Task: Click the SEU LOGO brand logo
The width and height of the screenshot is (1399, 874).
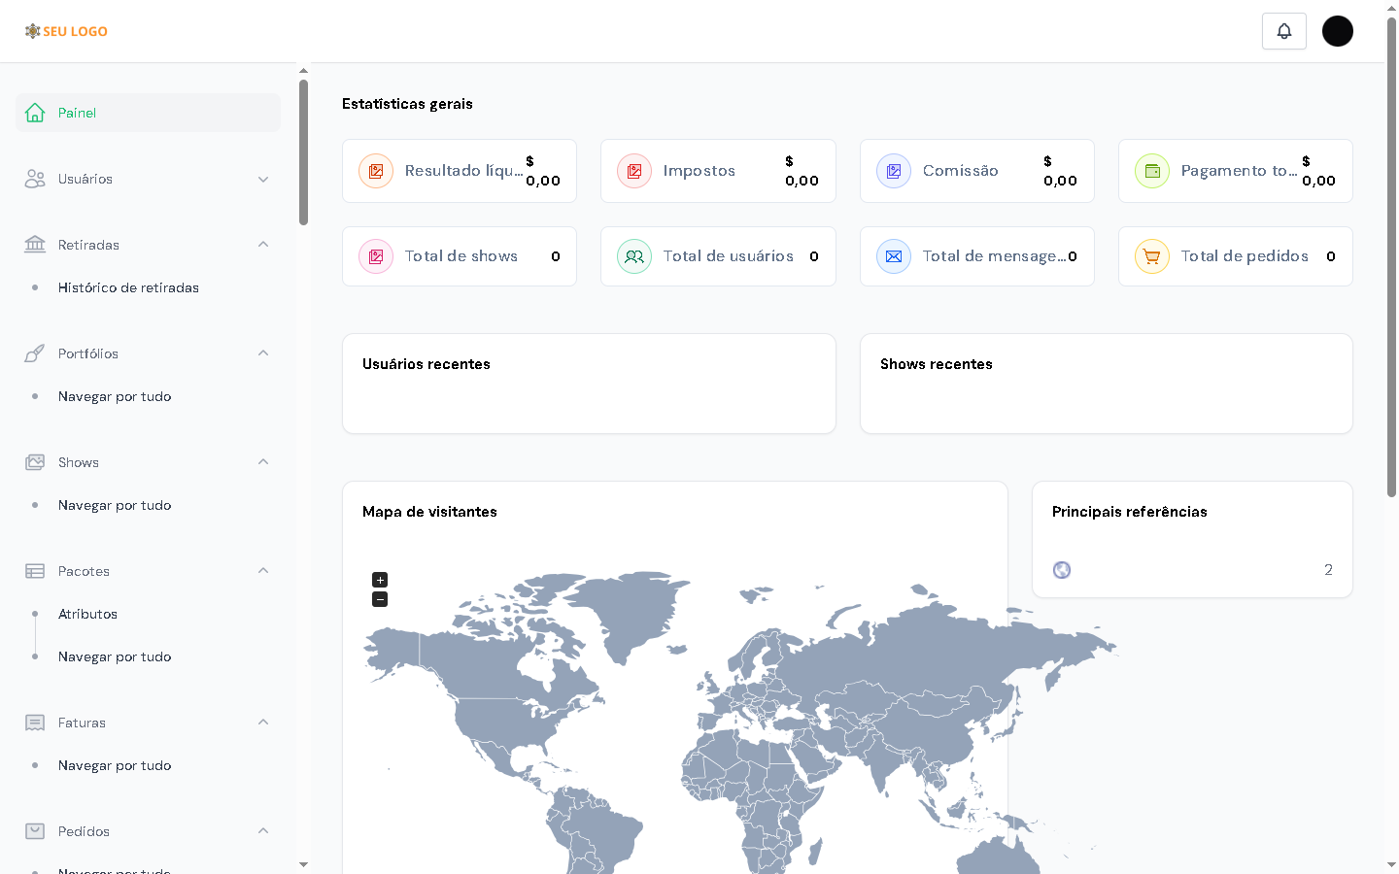Action: coord(66,31)
